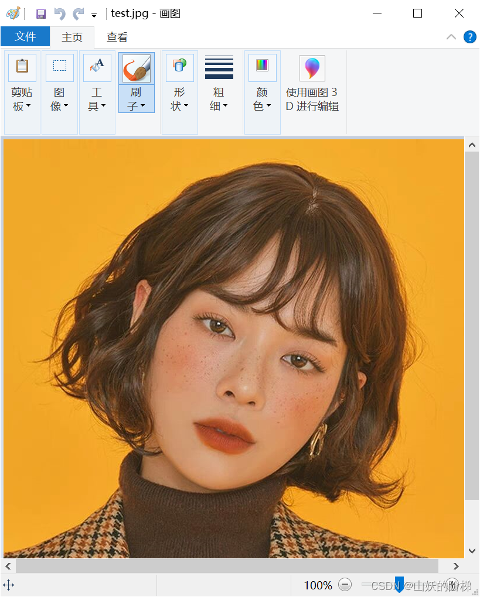The image size is (480, 597).
Task: Expand the 形状 dropdown menu
Action: click(185, 106)
